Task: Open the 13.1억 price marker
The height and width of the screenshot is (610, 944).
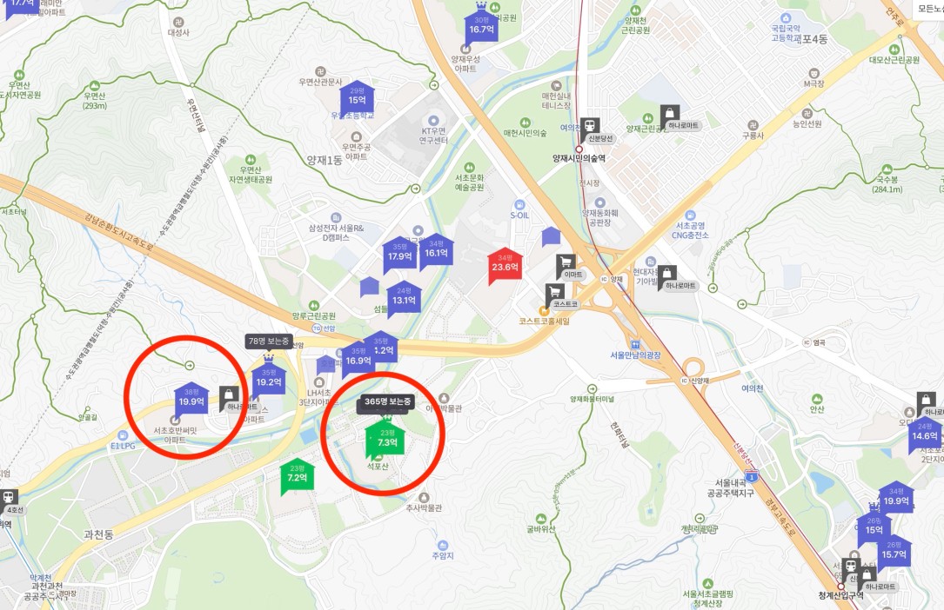Action: [x=404, y=298]
